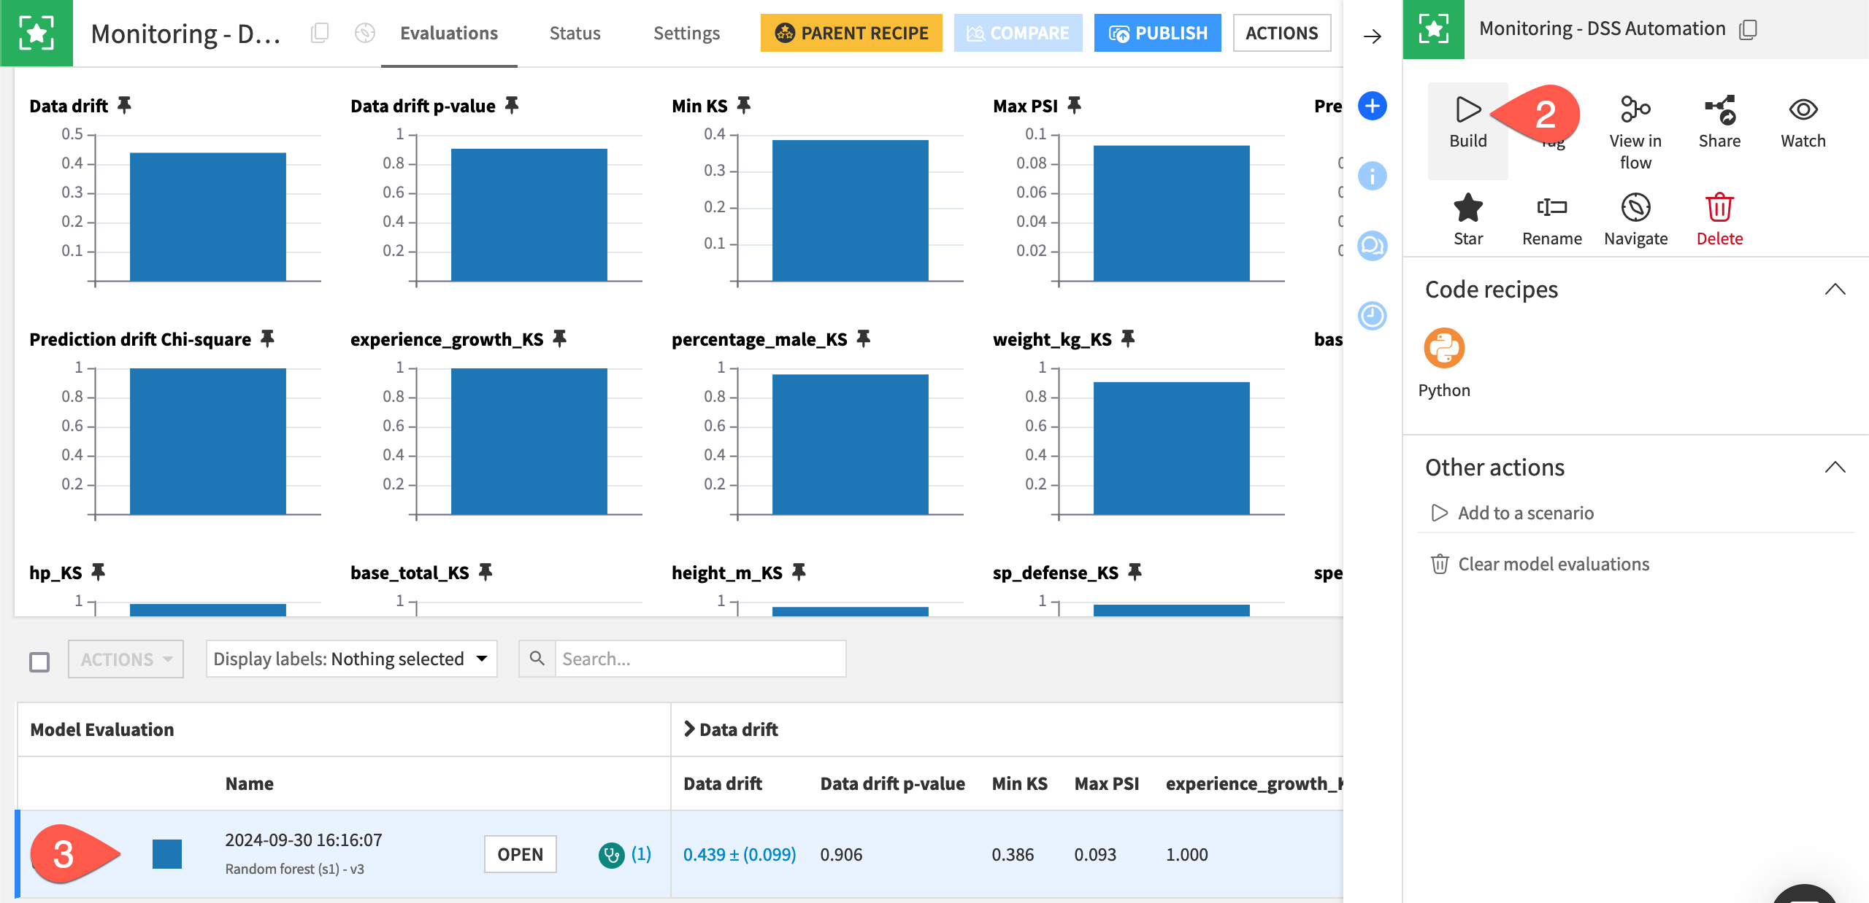Unpin the Max PSI chart
The width and height of the screenshot is (1869, 903).
(x=1074, y=106)
